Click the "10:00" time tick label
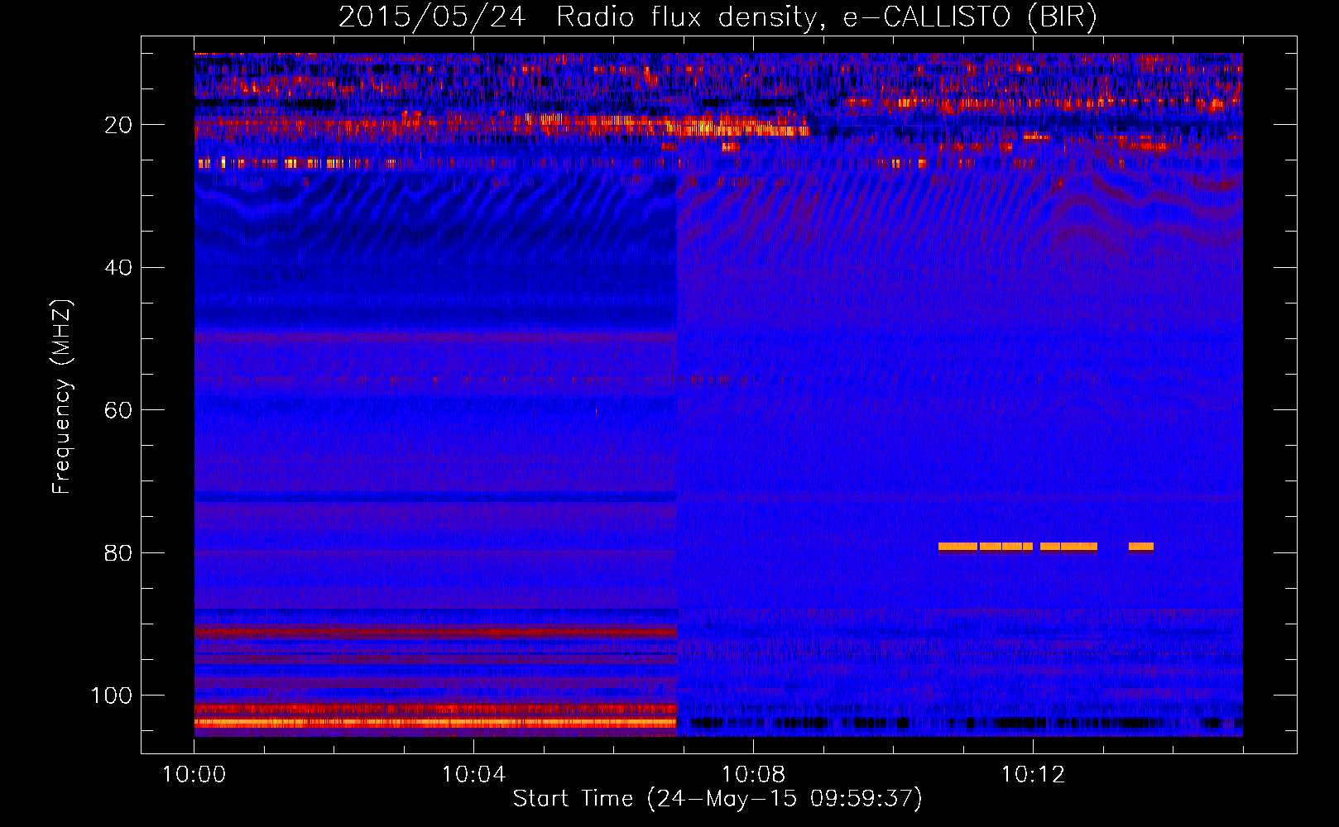Viewport: 1339px width, 827px height. pyautogui.click(x=194, y=775)
